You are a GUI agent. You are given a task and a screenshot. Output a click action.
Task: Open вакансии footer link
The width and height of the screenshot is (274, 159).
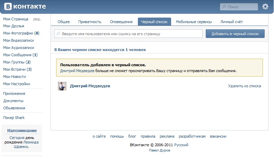218,136
